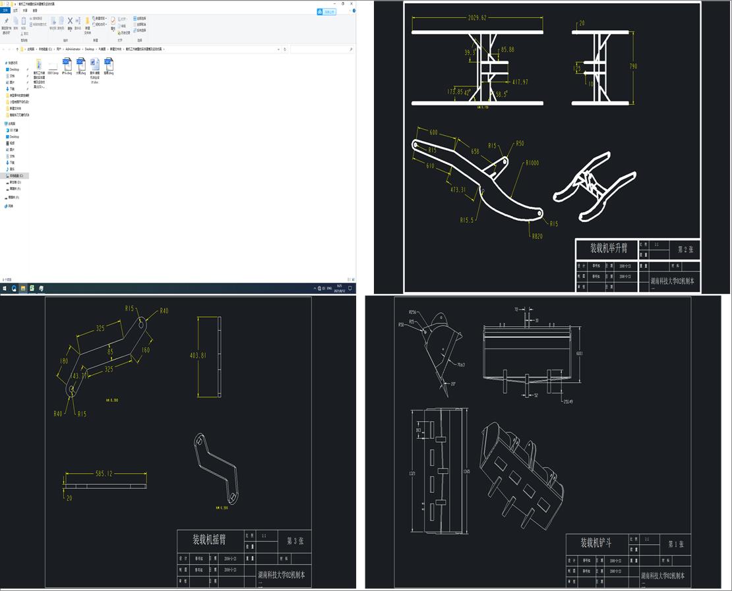Select the .doc Word document file

click(95, 70)
